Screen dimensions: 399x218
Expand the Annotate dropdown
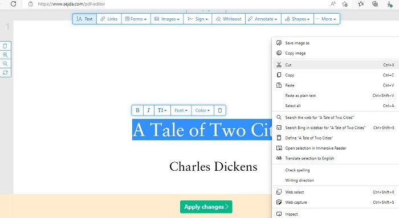pos(263,19)
